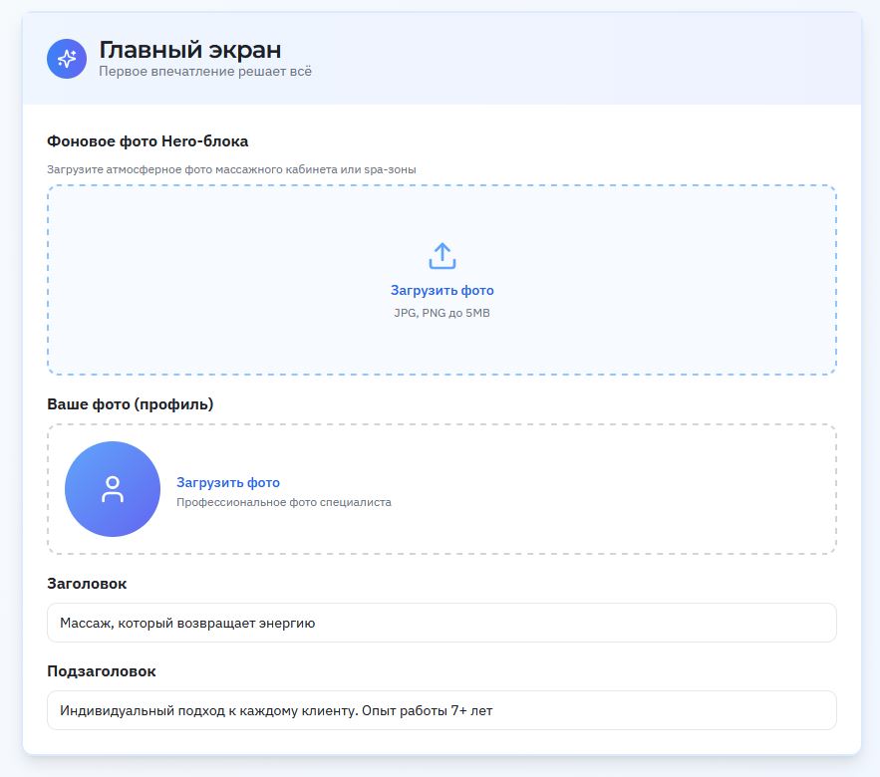
Task: Click the Профессиональное фото специалиста caption
Action: tap(283, 502)
